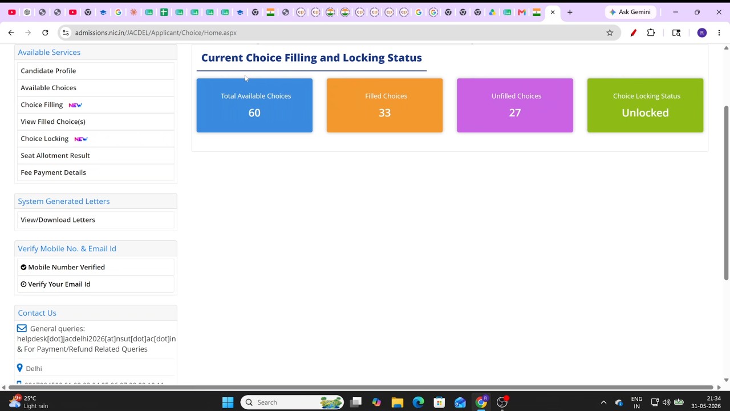View site information icon in address bar
The height and width of the screenshot is (411, 730).
[66, 33]
